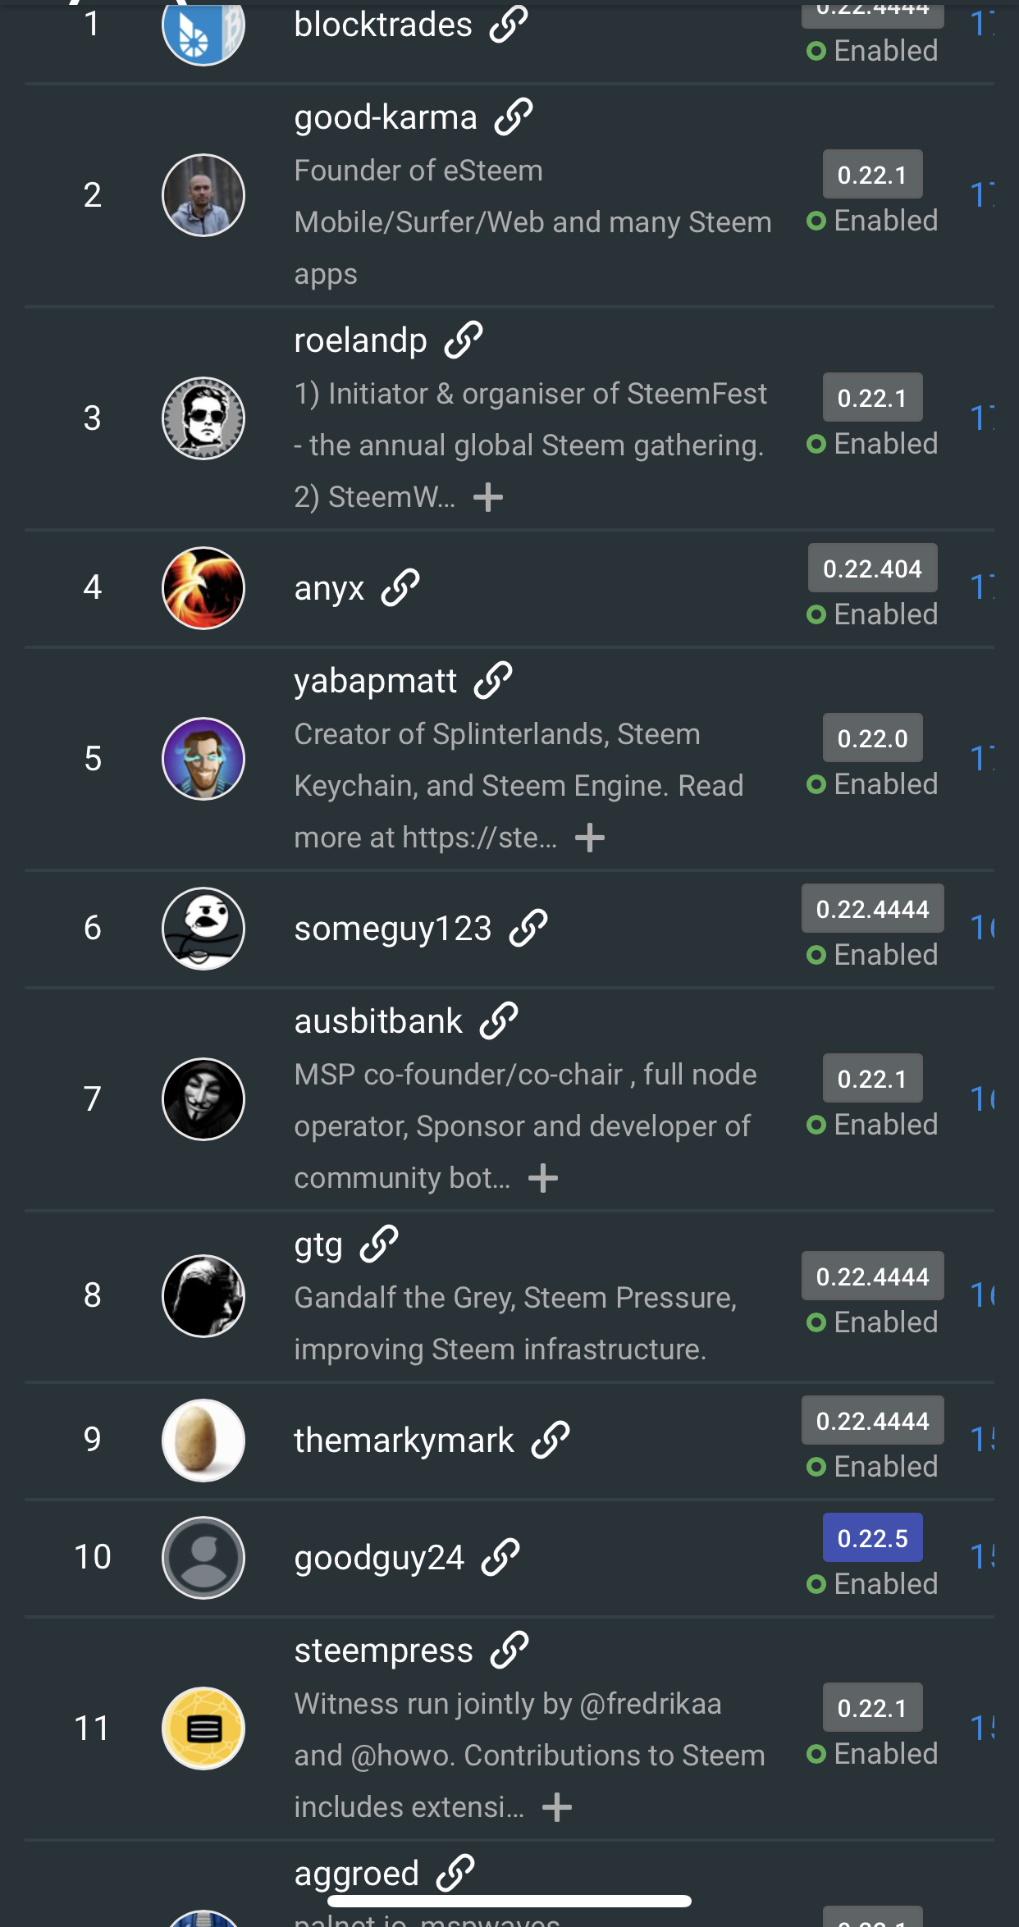This screenshot has width=1019, height=1927.
Task: Open the chain link icon next to anyx
Action: point(400,588)
